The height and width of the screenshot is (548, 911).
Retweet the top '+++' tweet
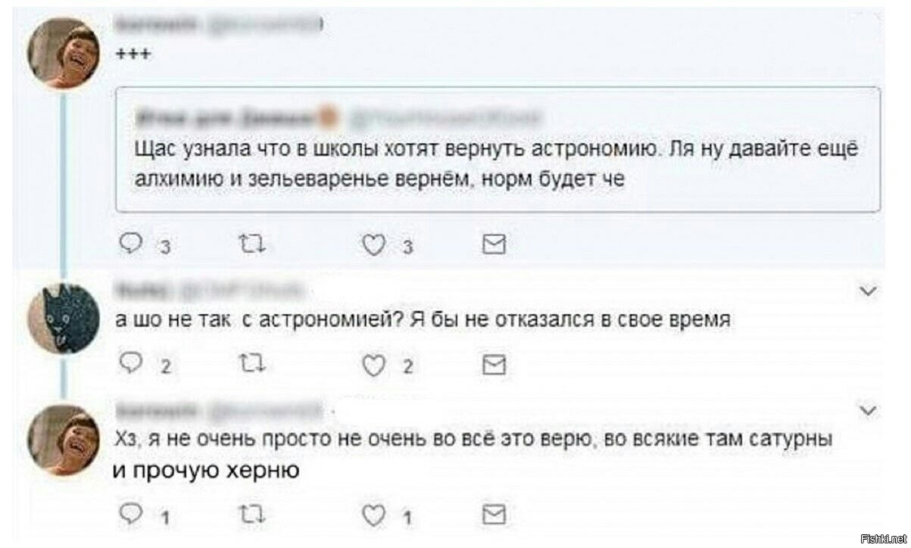tap(248, 242)
